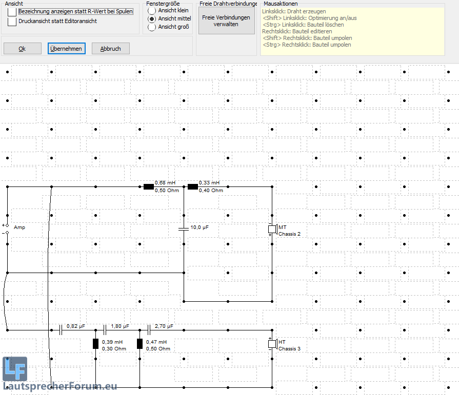Click the 0,47 mH vertical inductor
This screenshot has height=395, width=459.
coord(139,343)
